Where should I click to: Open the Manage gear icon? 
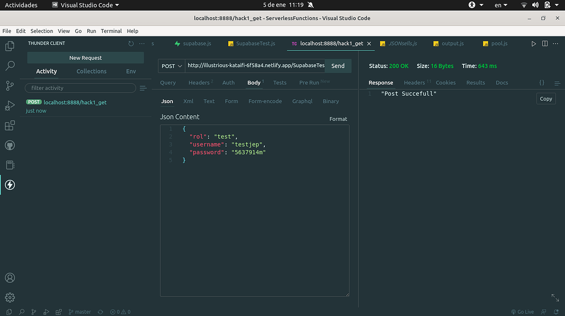(10, 297)
